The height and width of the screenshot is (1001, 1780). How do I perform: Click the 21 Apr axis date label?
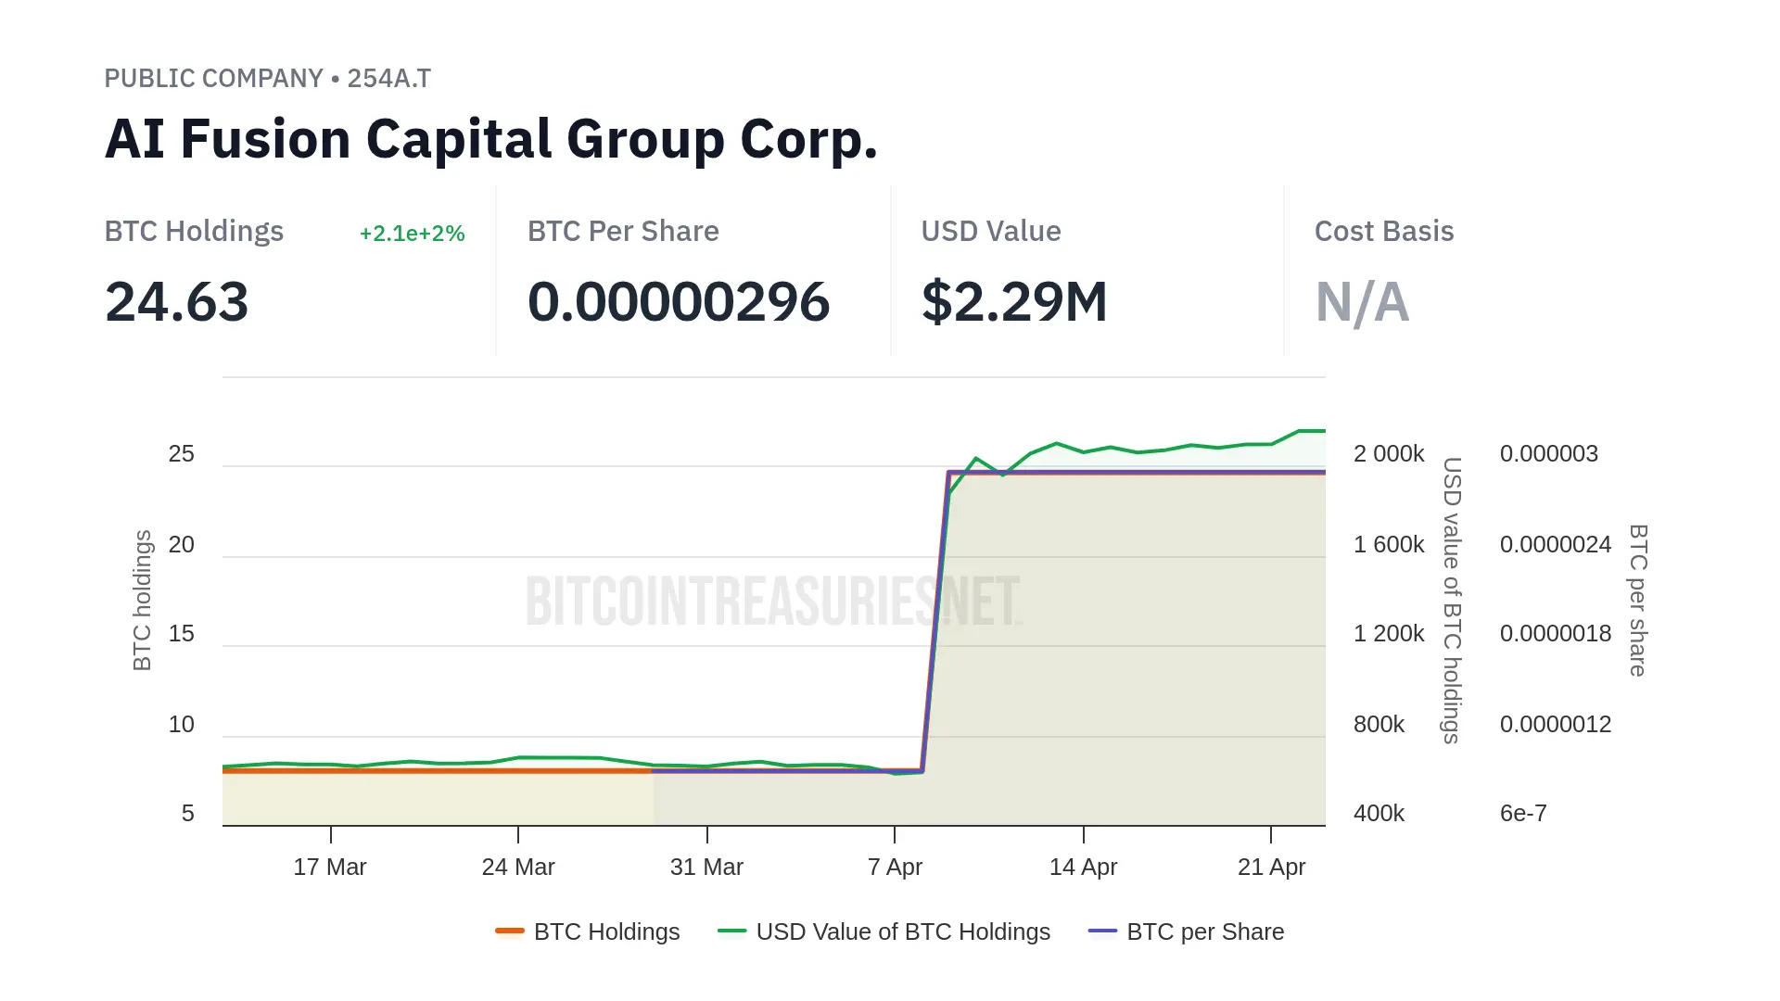coord(1271,867)
